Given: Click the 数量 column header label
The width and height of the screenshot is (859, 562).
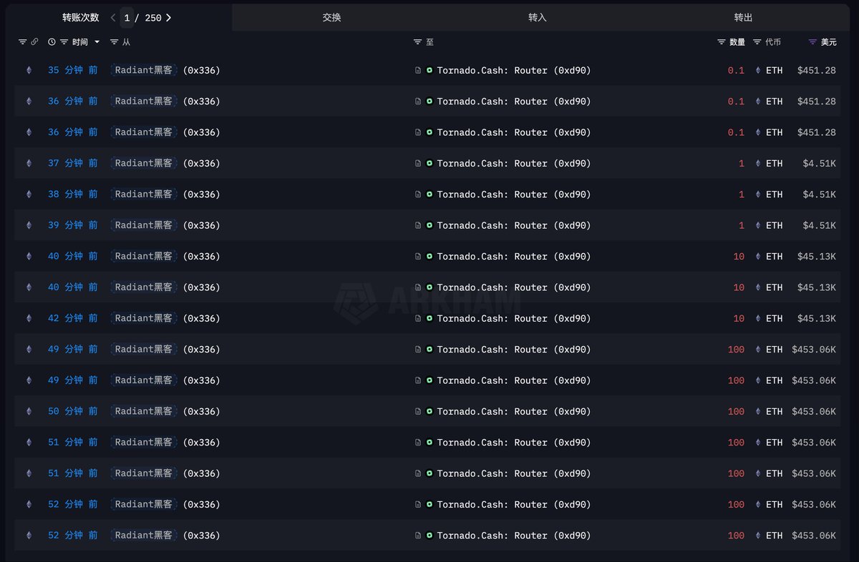Looking at the screenshot, I should click(x=737, y=42).
